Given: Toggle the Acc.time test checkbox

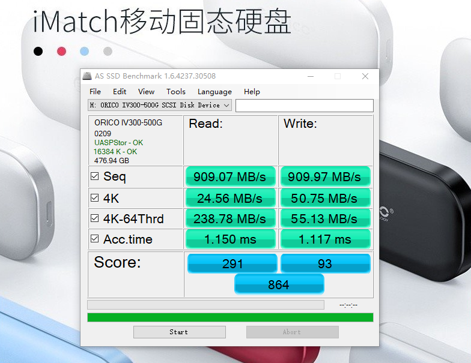Looking at the screenshot, I should (95, 239).
